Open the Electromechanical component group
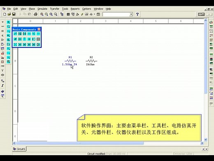Viewport: 214px width, 161px height. [x=2, y=75]
